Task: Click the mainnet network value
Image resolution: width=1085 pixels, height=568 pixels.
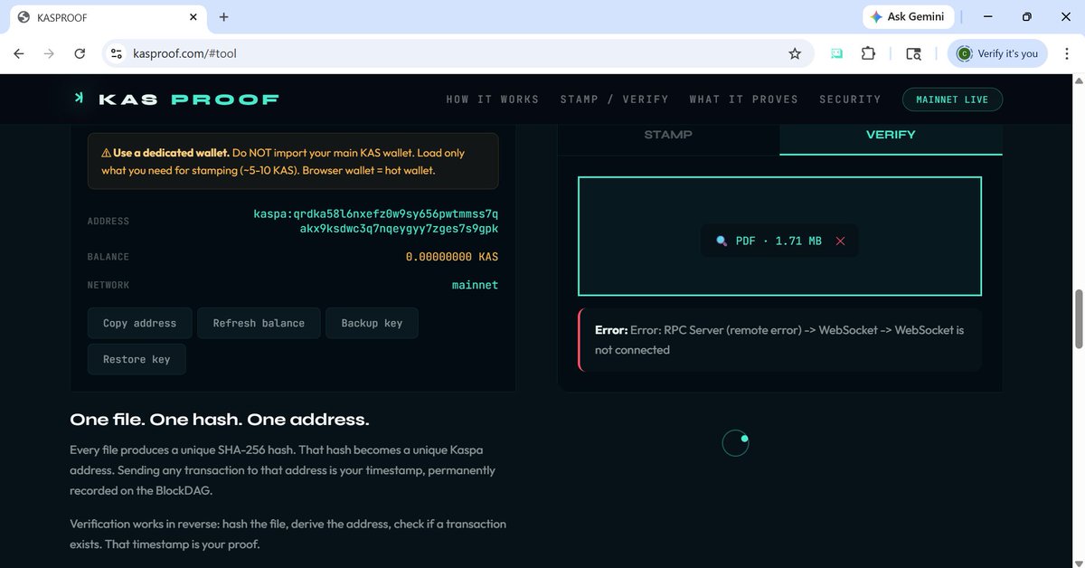Action: point(475,285)
